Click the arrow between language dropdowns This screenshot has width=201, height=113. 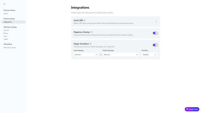tap(100, 55)
